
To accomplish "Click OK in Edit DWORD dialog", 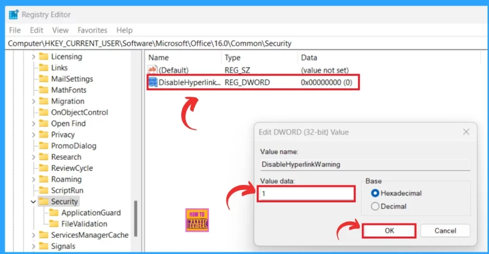I will (389, 231).
